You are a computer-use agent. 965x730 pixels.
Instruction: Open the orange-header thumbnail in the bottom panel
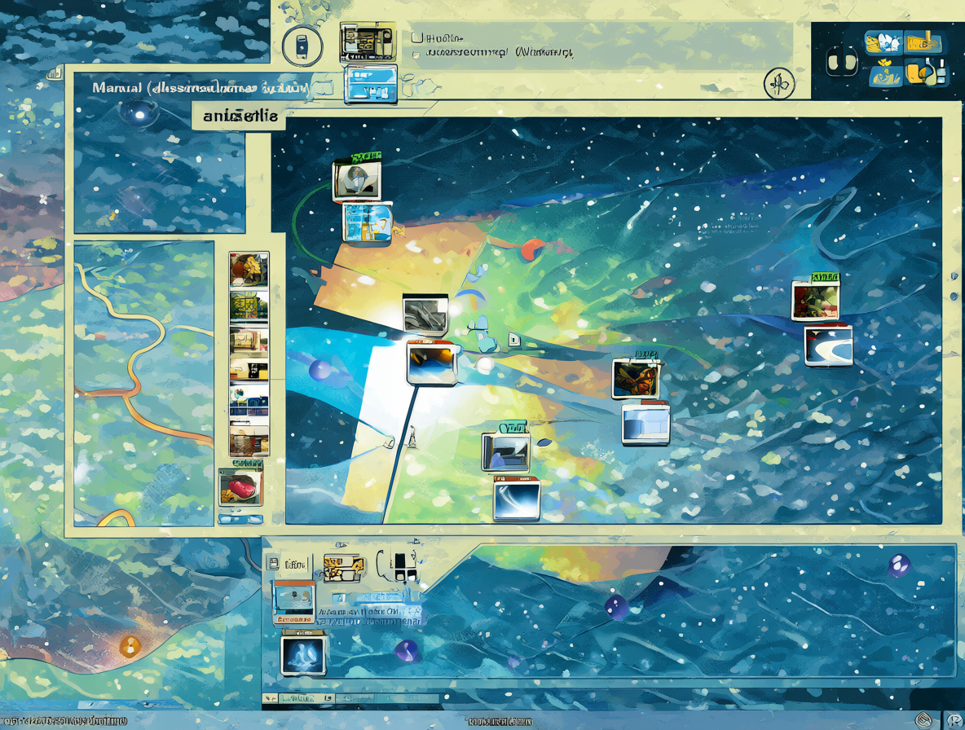click(294, 602)
